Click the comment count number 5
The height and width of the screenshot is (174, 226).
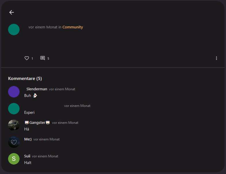point(48,58)
